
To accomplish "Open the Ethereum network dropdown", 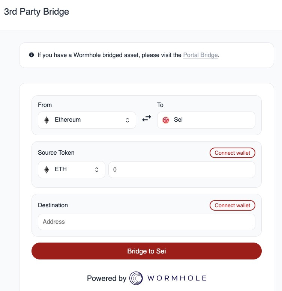I will click(87, 120).
